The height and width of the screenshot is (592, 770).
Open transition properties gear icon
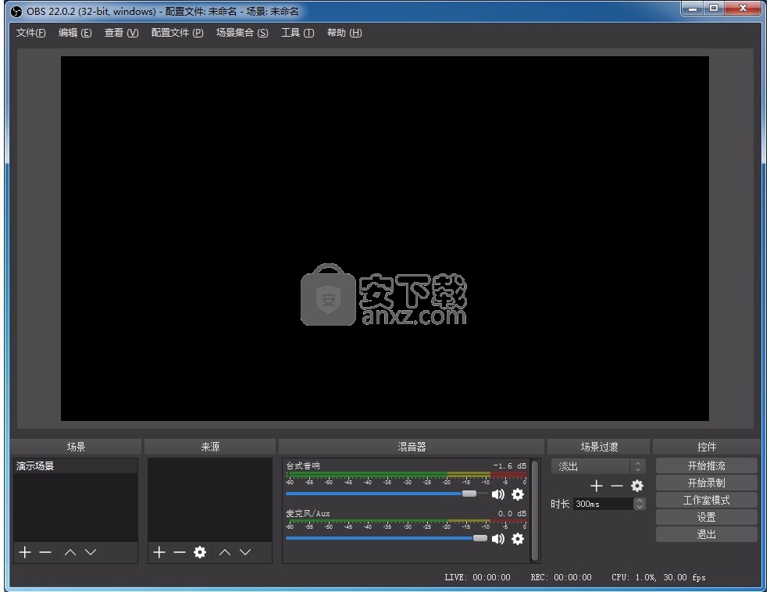pyautogui.click(x=637, y=486)
